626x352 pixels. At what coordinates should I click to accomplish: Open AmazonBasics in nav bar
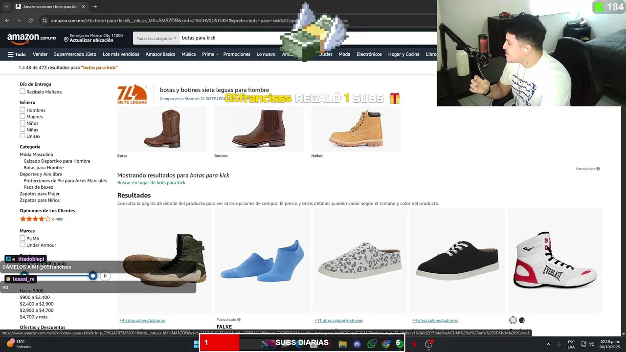coord(160,54)
